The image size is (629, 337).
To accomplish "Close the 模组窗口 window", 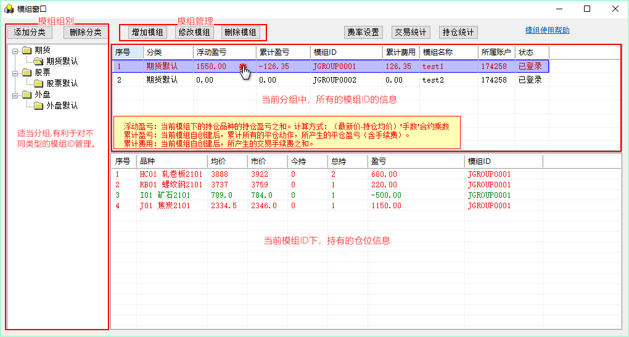I will (615, 9).
